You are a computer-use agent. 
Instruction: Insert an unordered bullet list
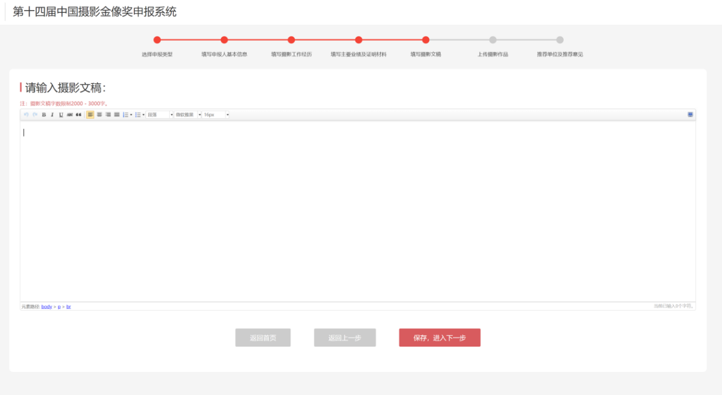pos(138,115)
